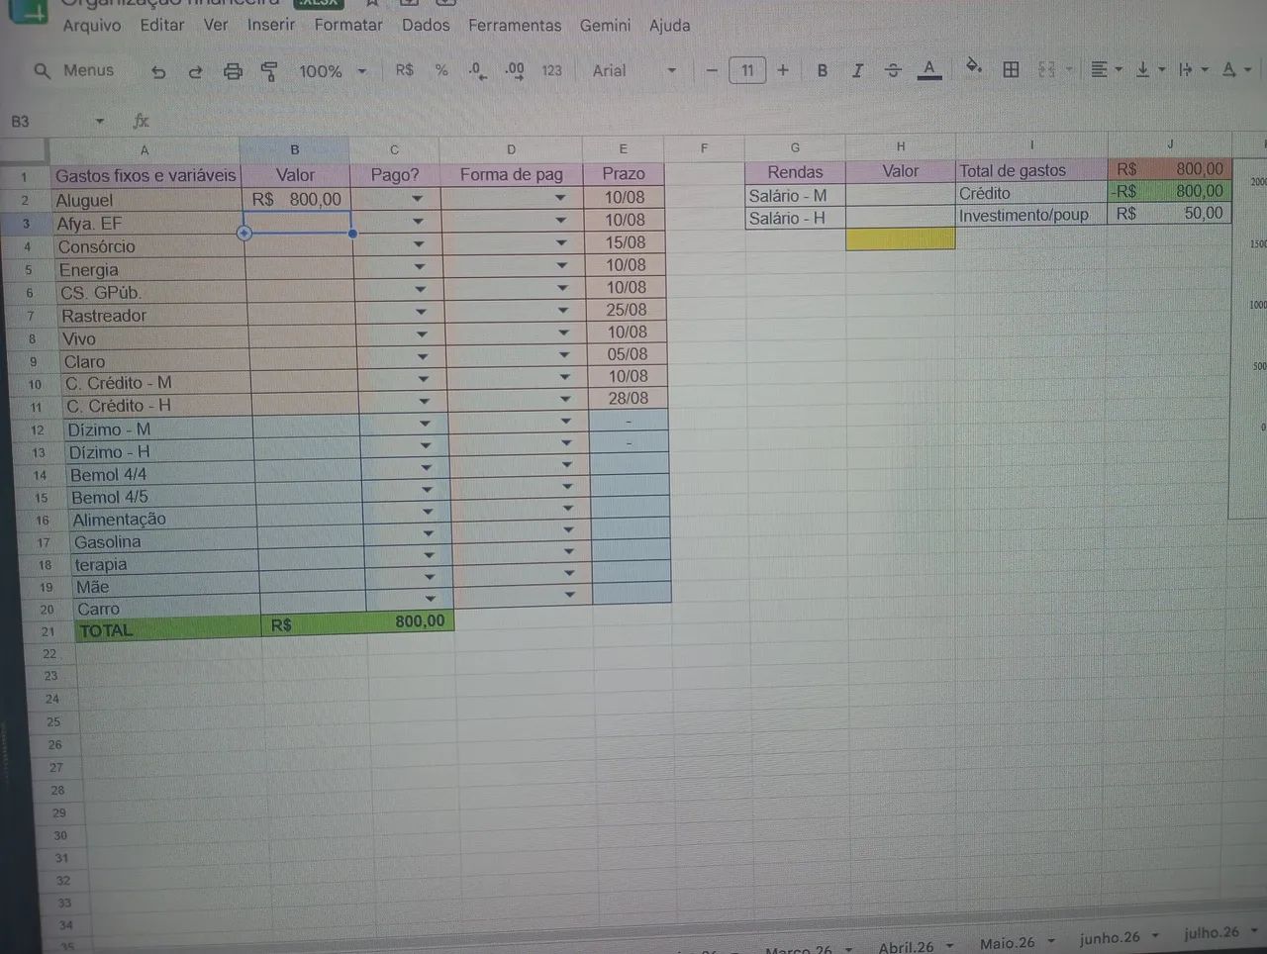This screenshot has height=954, width=1267.
Task: Format as percent icon
Action: pos(441,70)
